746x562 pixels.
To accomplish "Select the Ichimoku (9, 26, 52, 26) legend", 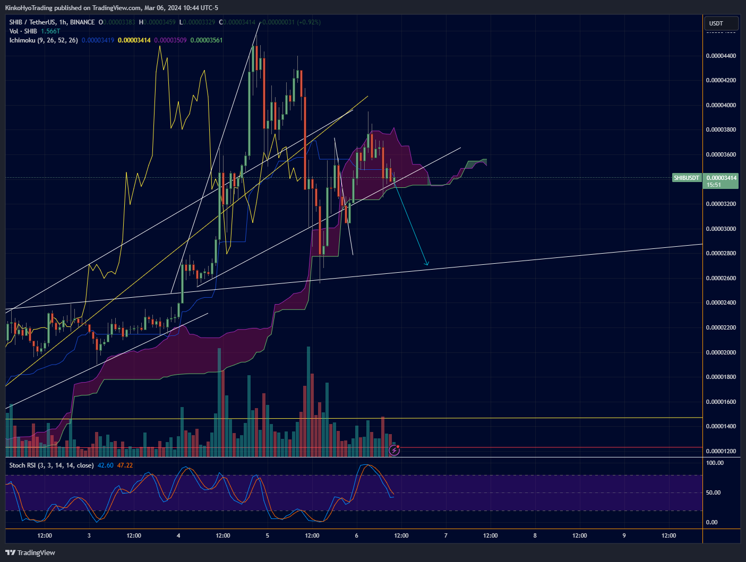I will point(44,40).
